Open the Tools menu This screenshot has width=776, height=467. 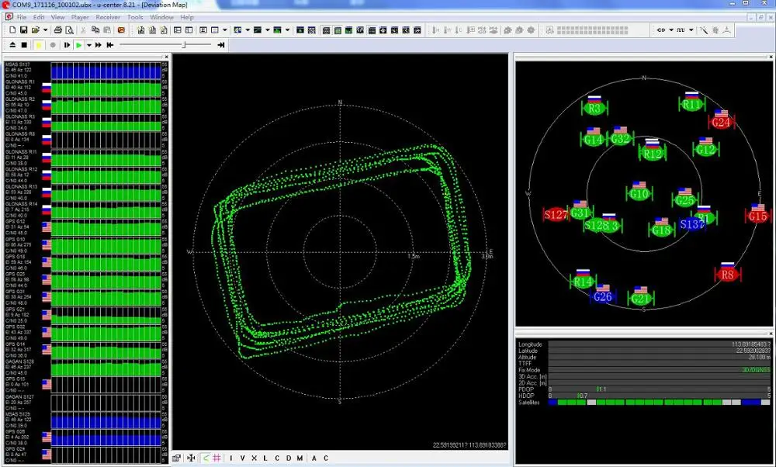point(135,16)
